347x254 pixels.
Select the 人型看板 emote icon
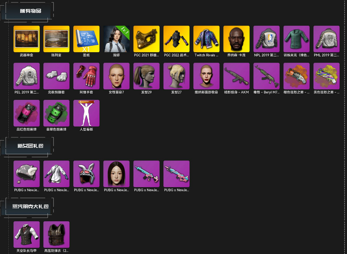click(x=86, y=113)
